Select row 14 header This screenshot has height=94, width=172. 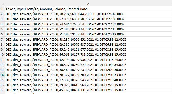click(x=2, y=75)
